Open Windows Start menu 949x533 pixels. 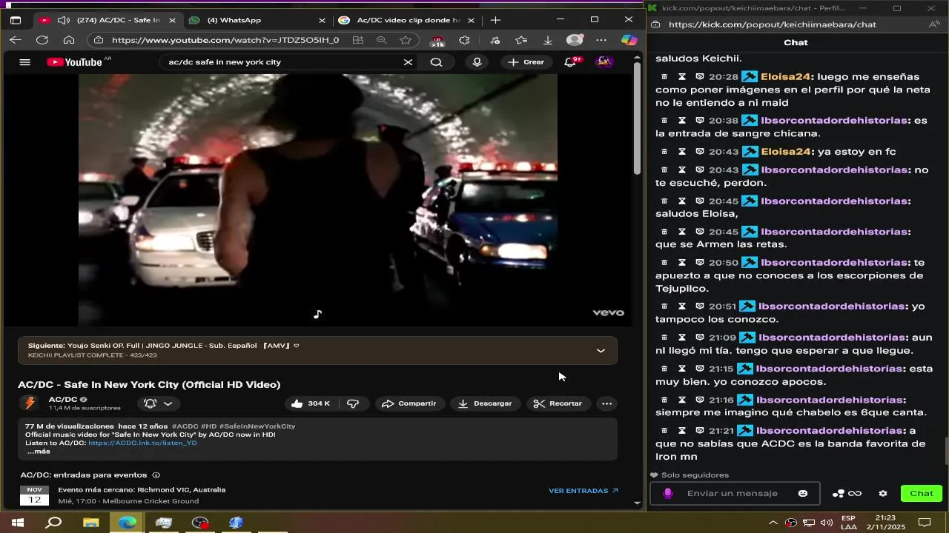pos(17,523)
